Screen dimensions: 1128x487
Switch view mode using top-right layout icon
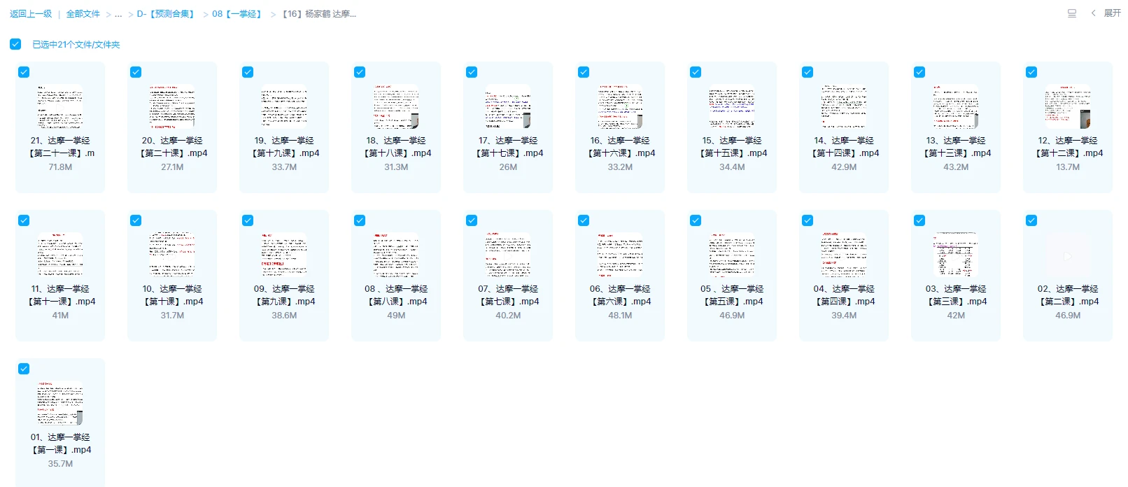coord(1071,13)
